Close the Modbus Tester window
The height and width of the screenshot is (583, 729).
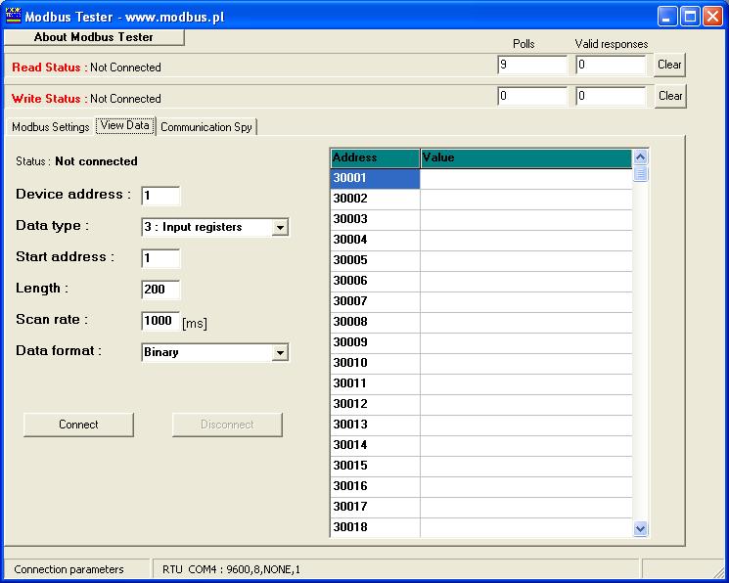[x=712, y=17]
